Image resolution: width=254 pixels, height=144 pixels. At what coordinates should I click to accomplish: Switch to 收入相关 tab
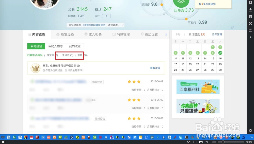coord(93,34)
